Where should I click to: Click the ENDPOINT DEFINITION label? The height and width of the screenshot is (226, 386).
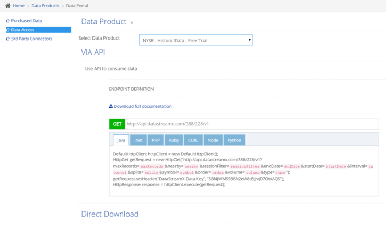tap(131, 89)
